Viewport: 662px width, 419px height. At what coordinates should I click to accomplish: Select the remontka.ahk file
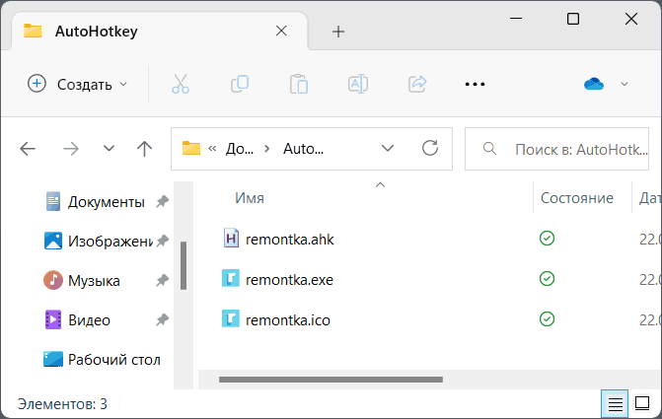(x=290, y=240)
